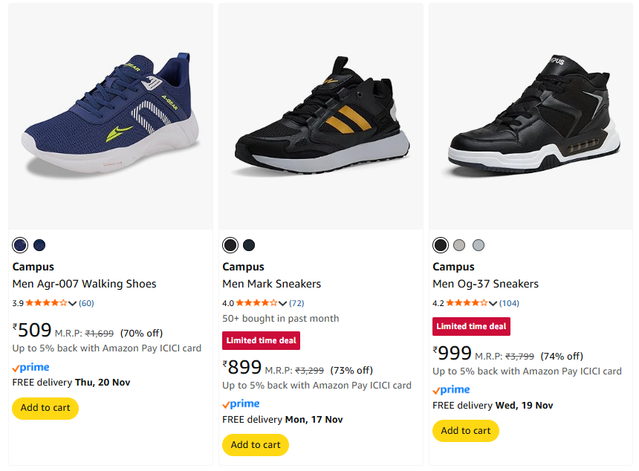Viewport: 639px width, 471px height.
Task: Open the black Mark Sneakers product image
Action: pyautogui.click(x=321, y=115)
